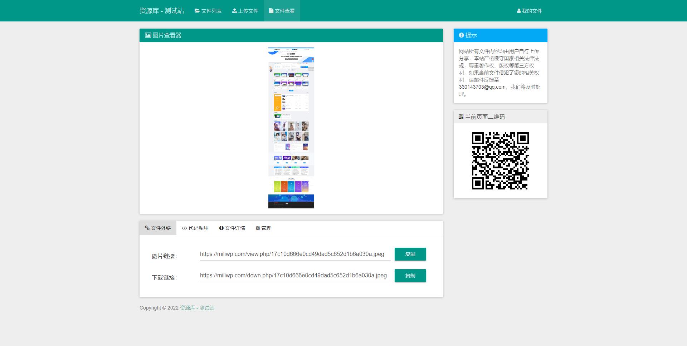Focus the 下载链接 URL field
Screen dimensions: 687x346
pos(295,276)
